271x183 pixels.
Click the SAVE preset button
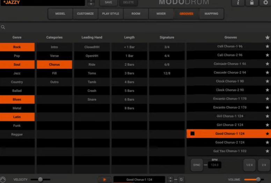[109, 3]
